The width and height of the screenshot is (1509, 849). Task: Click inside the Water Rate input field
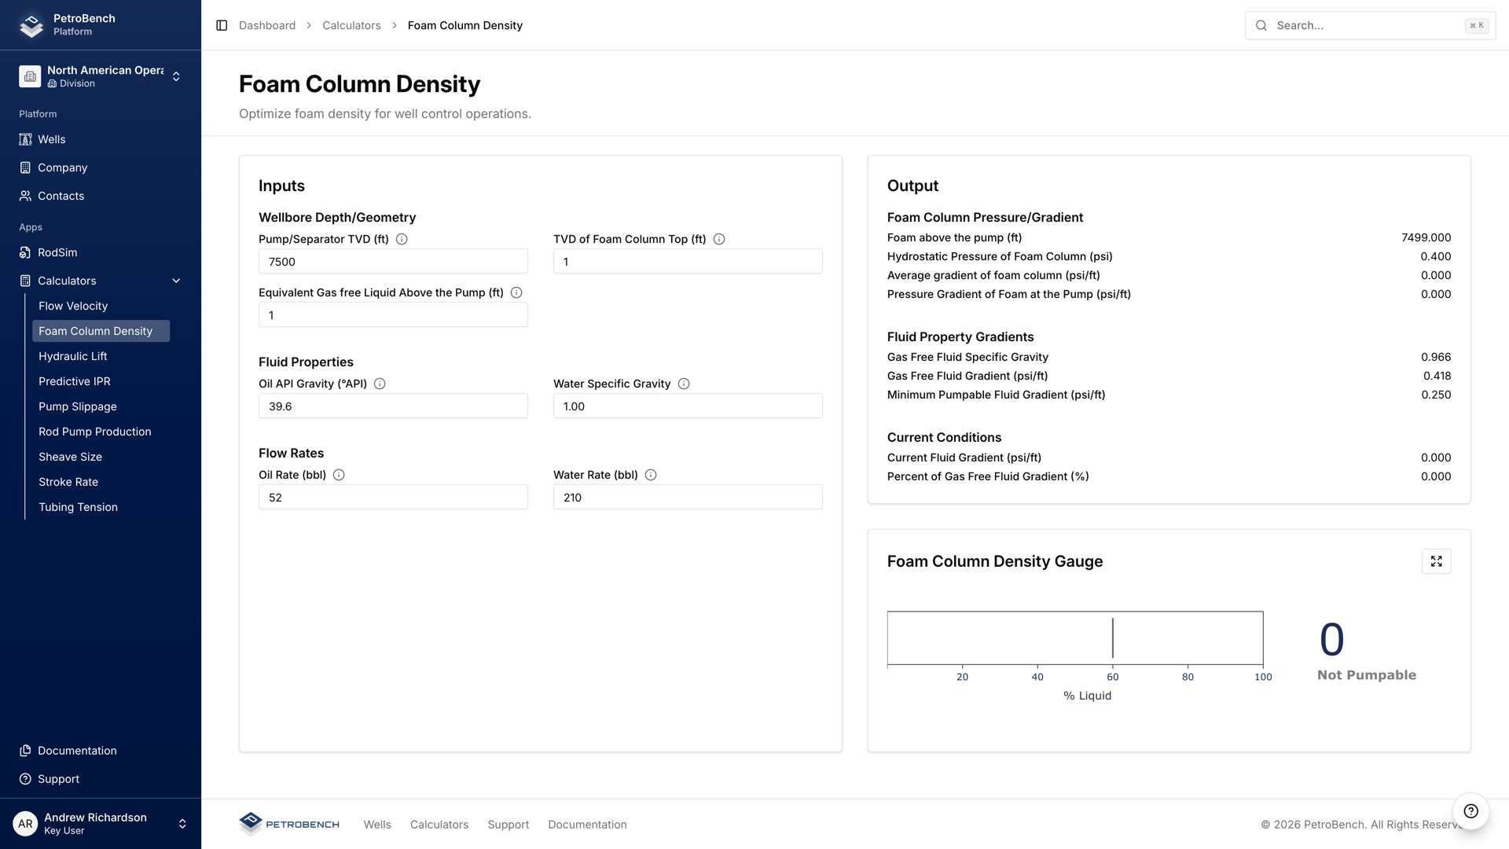click(687, 497)
